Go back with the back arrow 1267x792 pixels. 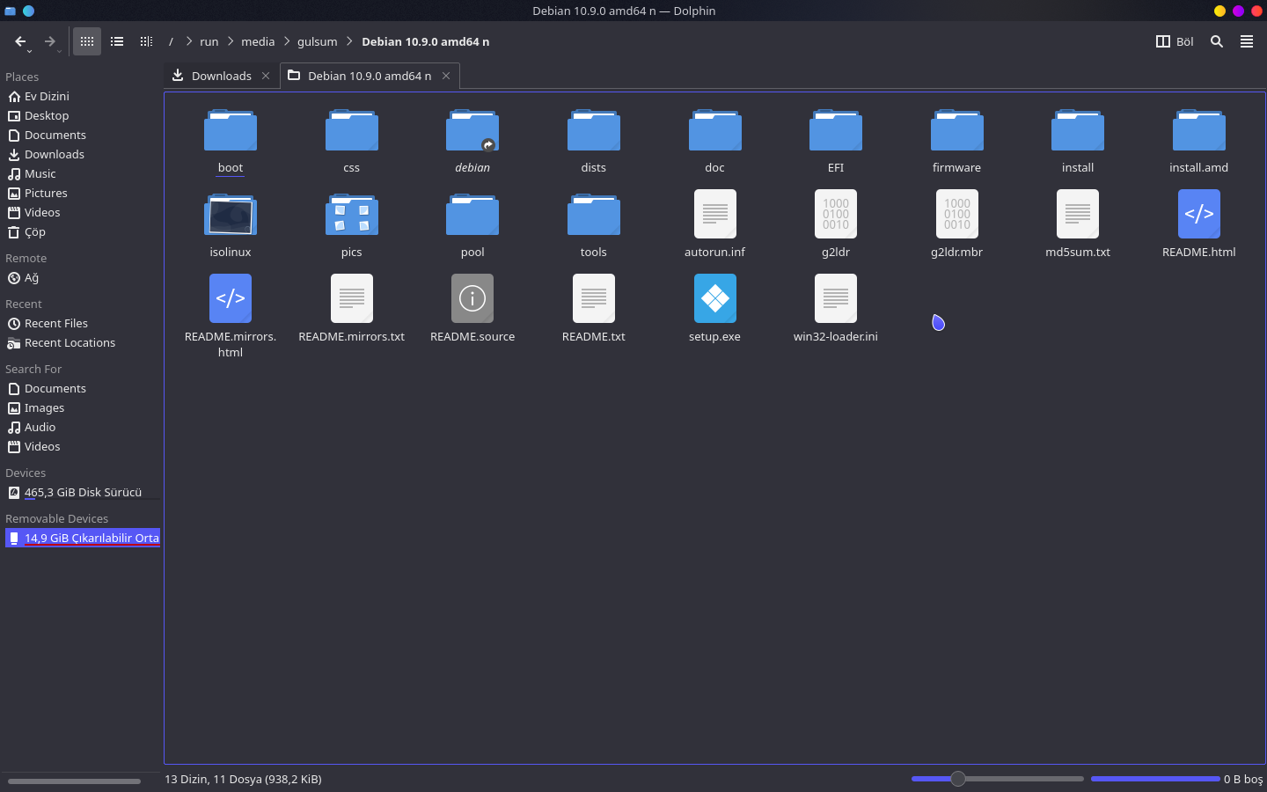pyautogui.click(x=20, y=41)
